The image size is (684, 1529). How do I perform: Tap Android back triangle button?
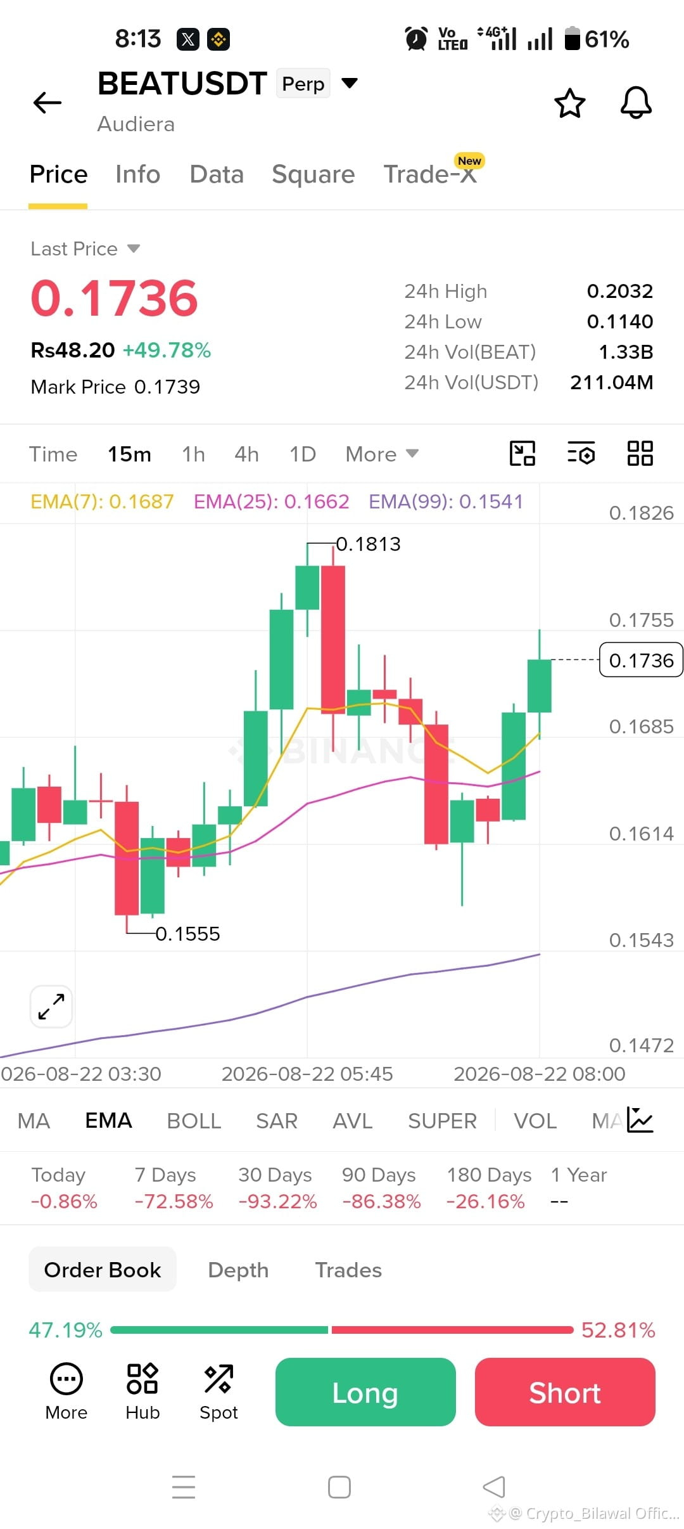tap(494, 1487)
